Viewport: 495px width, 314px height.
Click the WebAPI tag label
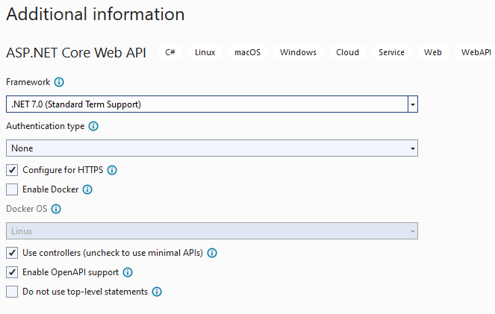[x=476, y=52]
